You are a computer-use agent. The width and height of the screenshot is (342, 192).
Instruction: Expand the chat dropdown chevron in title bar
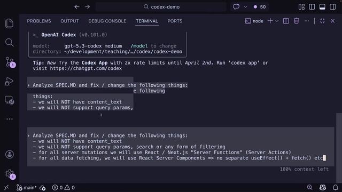click(245, 7)
